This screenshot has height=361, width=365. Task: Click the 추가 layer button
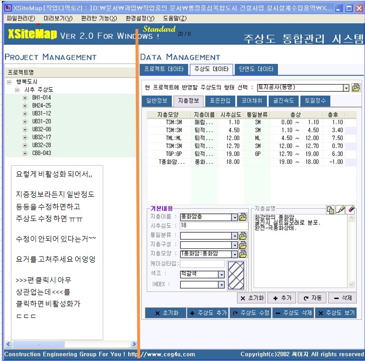click(x=282, y=298)
